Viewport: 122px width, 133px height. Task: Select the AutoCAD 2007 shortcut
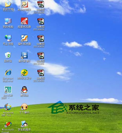click(8, 90)
